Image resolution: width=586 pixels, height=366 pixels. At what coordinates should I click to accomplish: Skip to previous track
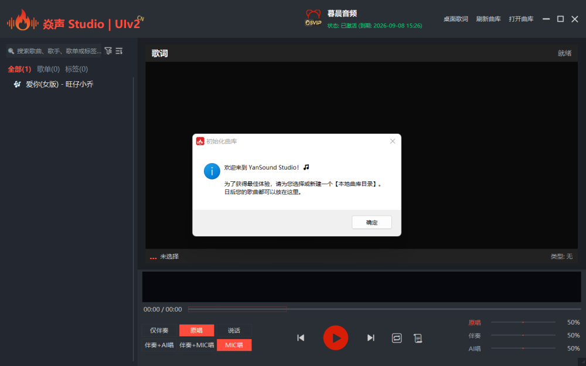point(301,338)
